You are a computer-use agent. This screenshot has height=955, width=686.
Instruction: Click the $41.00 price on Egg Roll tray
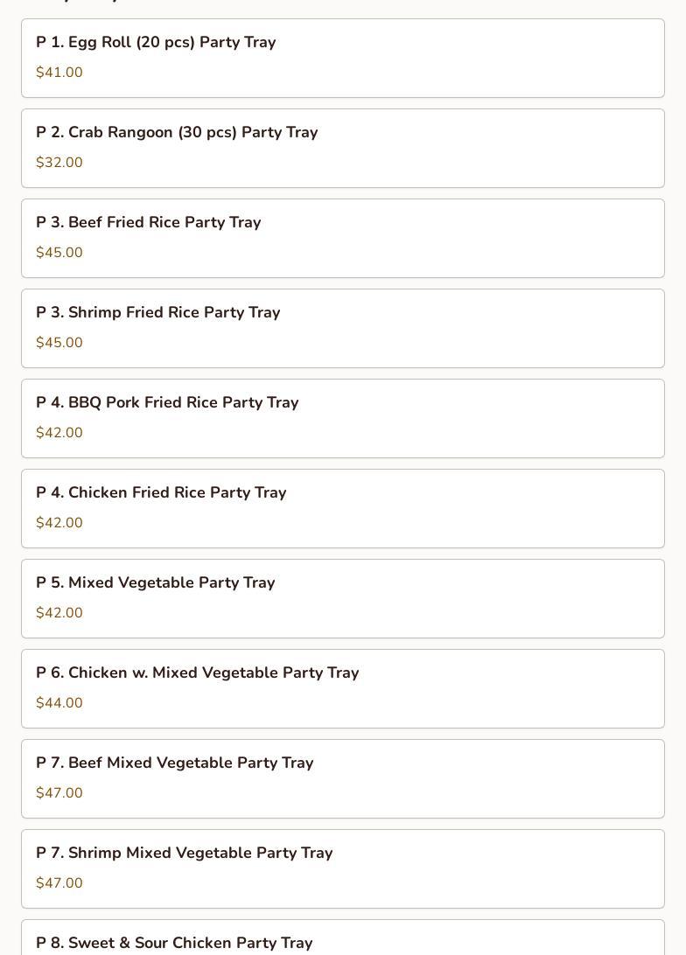click(x=59, y=73)
